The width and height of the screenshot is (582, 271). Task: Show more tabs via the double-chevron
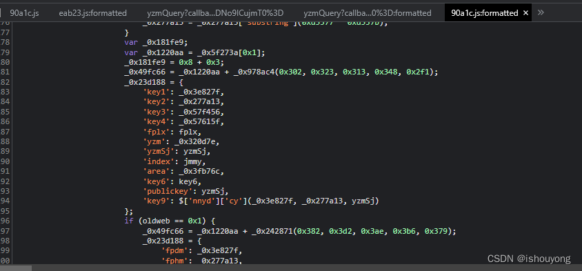point(541,12)
